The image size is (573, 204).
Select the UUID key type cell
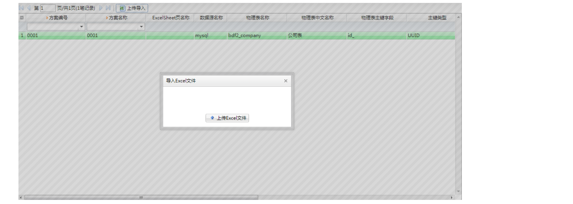[x=431, y=36]
